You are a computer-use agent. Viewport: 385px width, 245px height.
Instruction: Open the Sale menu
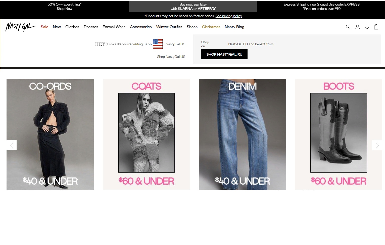(x=44, y=27)
